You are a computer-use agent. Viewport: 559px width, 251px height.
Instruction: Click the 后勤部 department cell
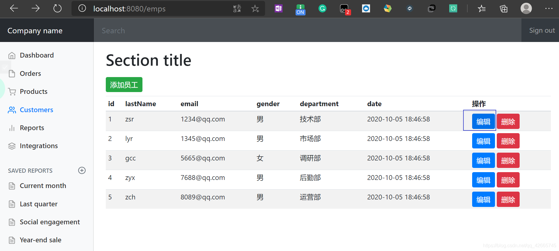tap(310, 178)
